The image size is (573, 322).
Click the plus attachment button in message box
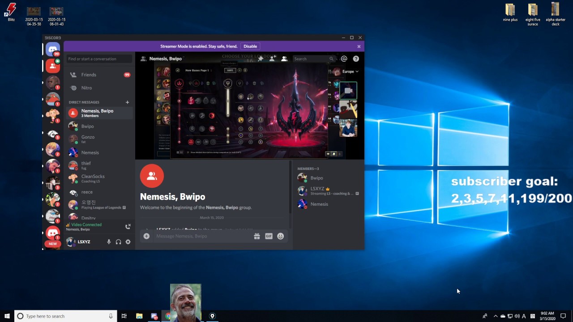tap(146, 236)
